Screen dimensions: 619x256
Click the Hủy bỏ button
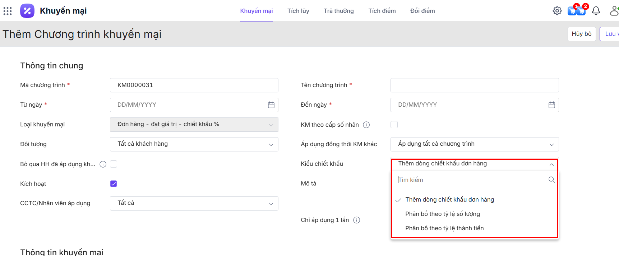(x=581, y=34)
